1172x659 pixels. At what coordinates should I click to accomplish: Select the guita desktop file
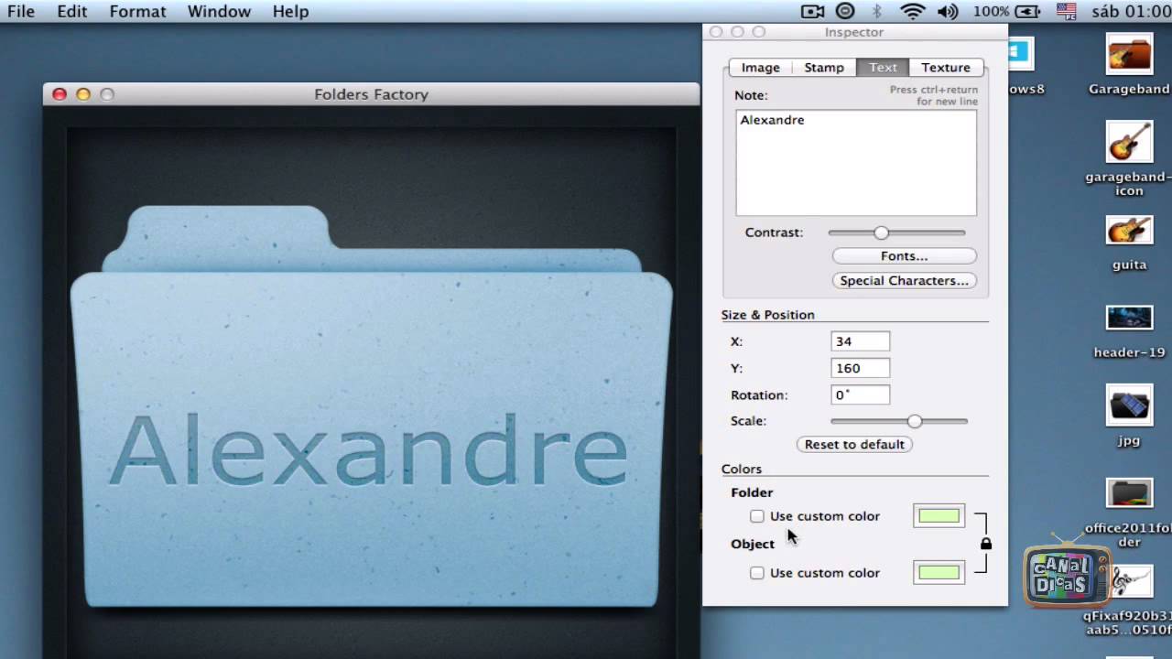(1129, 231)
